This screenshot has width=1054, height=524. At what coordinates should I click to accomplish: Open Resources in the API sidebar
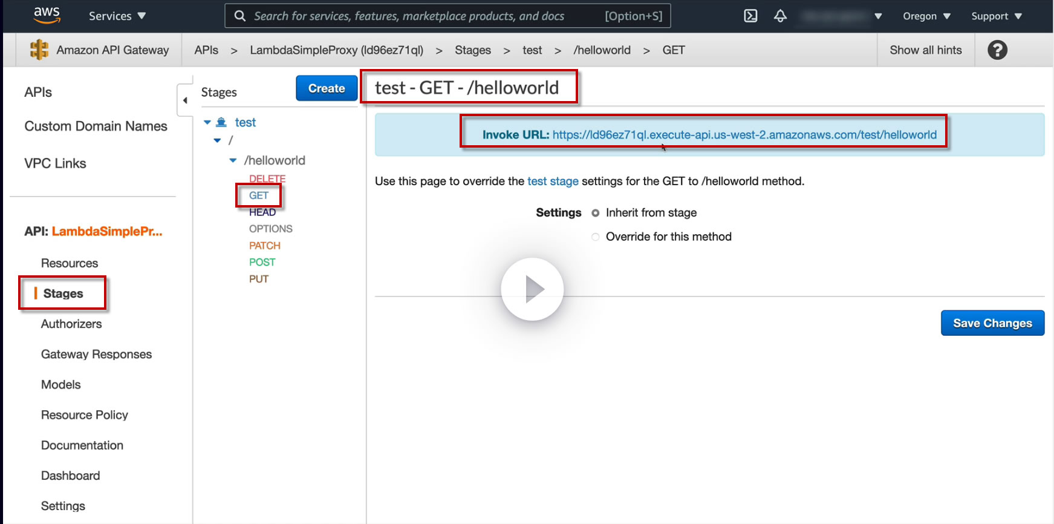[70, 263]
